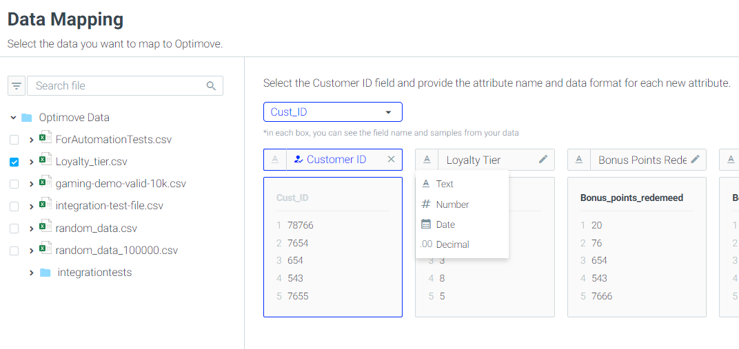This screenshot has height=349, width=739.
Task: Edit the Loyalty Tier name with the pencil
Action: 543,160
